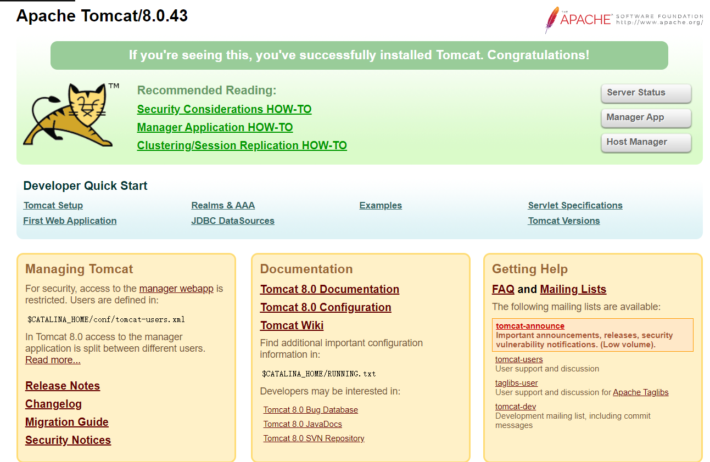
Task: View Security Notices
Action: [68, 440]
